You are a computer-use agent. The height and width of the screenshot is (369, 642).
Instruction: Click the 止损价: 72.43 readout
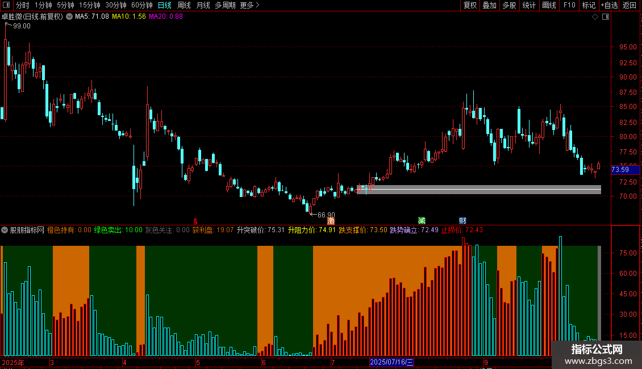pyautogui.click(x=462, y=230)
